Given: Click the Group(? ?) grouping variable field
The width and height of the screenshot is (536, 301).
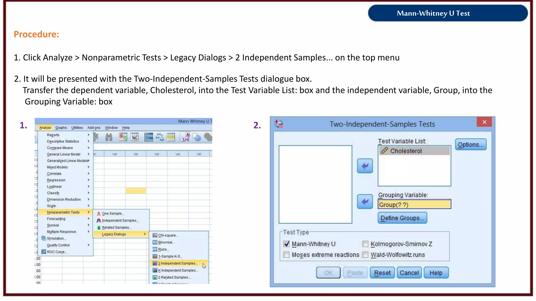Looking at the screenshot, I should [414, 204].
